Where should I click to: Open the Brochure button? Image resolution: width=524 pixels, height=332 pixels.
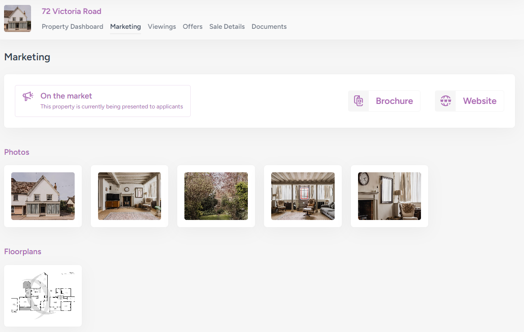[394, 101]
